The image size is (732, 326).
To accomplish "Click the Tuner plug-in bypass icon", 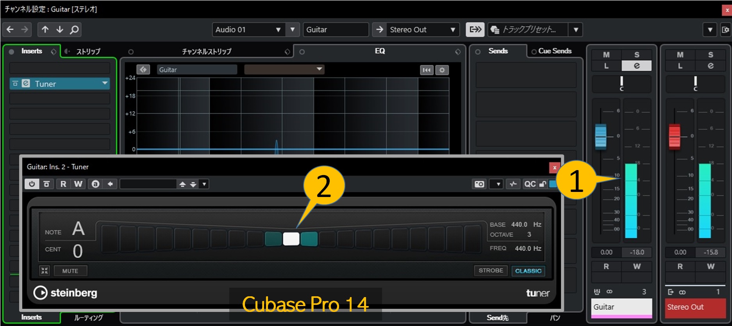I will [x=15, y=83].
